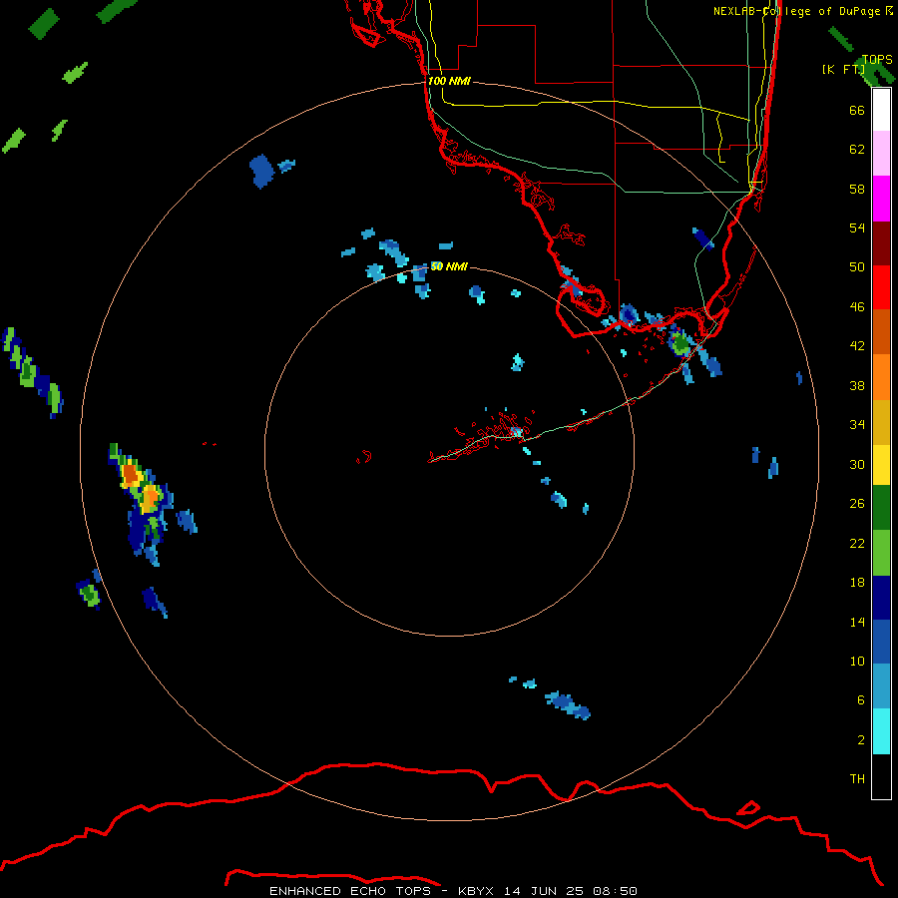Click the black TH swatch at the legend bottom

pos(881,776)
